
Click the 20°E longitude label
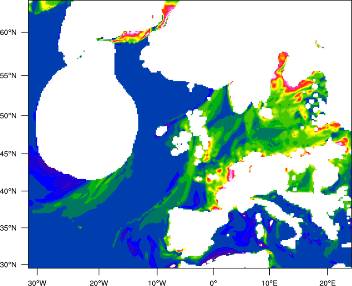coord(327,283)
